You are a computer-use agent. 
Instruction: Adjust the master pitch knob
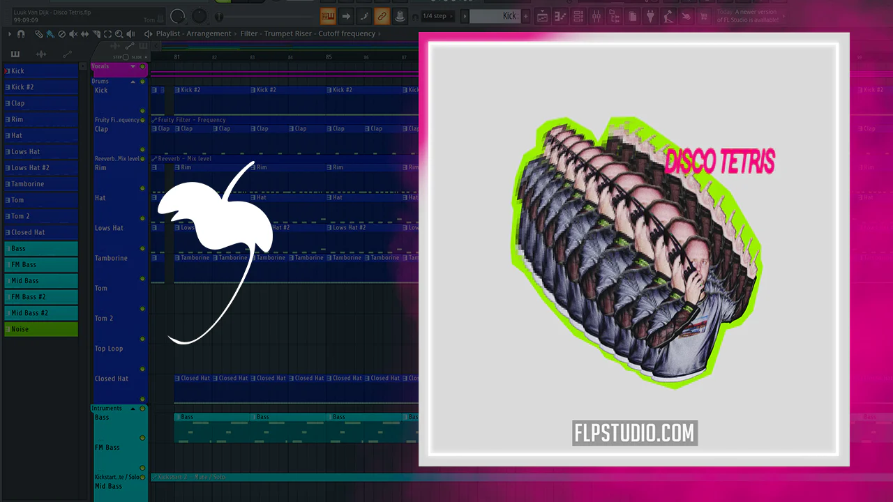200,15
